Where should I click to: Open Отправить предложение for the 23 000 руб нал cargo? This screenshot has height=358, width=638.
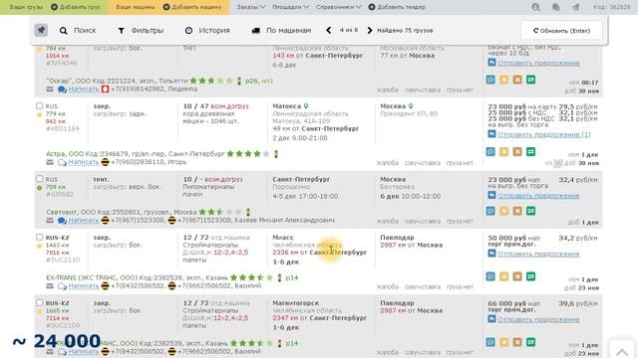[x=538, y=196]
